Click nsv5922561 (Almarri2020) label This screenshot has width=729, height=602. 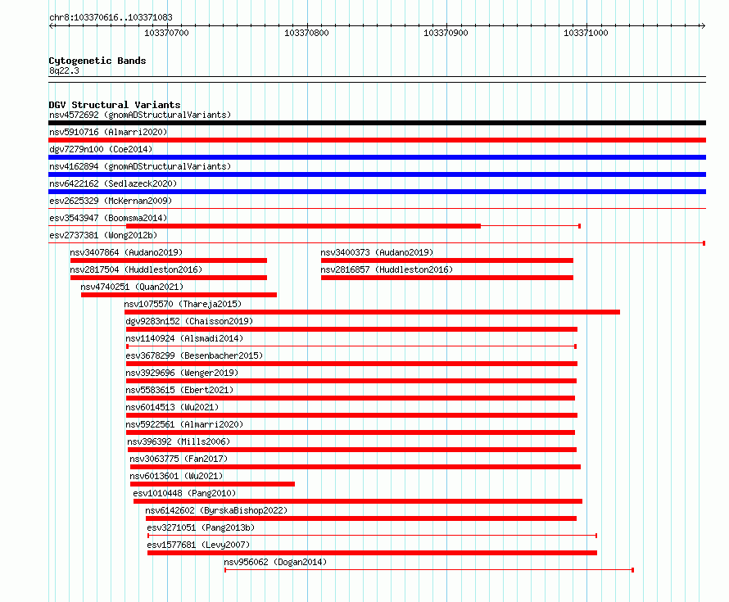click(184, 424)
